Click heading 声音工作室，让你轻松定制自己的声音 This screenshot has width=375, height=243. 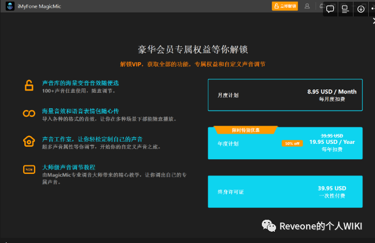tap(92, 139)
